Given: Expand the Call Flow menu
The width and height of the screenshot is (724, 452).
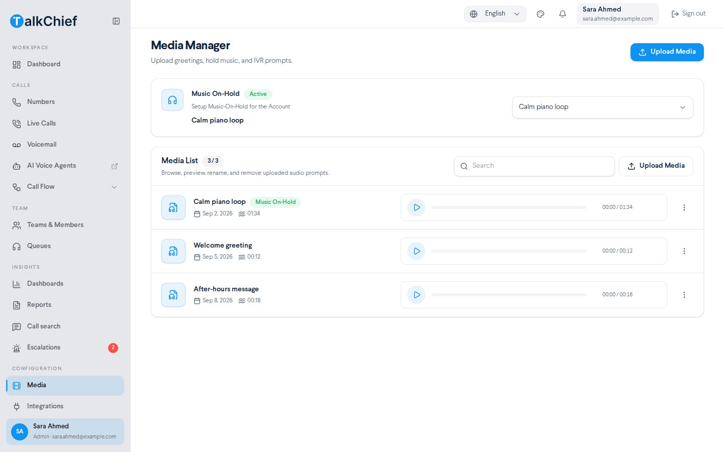Looking at the screenshot, I should point(65,187).
